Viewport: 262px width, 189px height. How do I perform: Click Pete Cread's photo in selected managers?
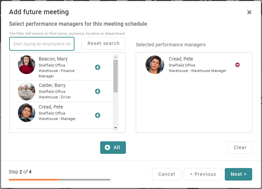coord(155,65)
